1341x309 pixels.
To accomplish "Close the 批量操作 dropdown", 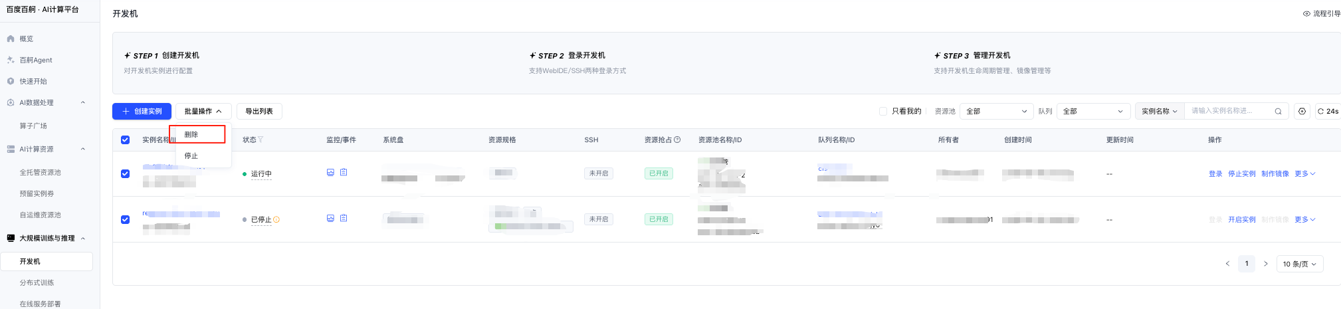I will click(x=203, y=111).
